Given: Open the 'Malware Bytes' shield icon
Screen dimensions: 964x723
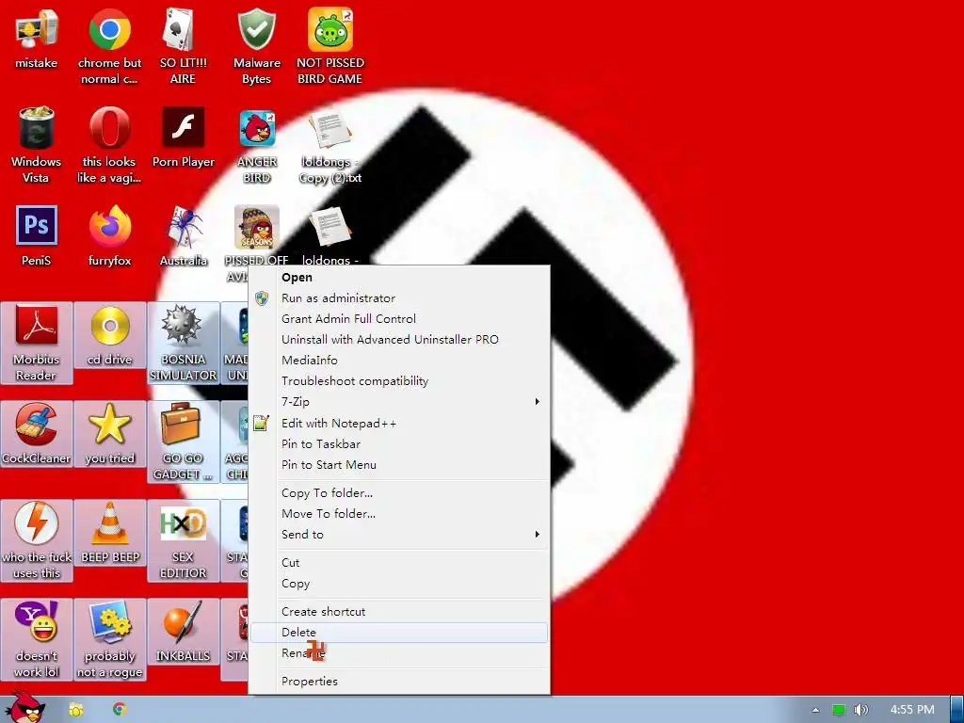Looking at the screenshot, I should pyautogui.click(x=256, y=45).
